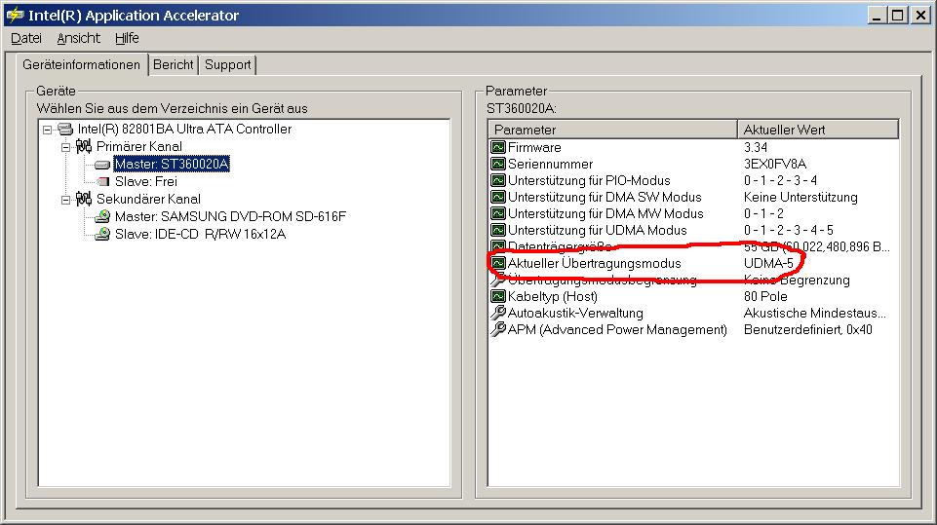Click the Ultra ATA Controller icon
The image size is (937, 525).
tap(65, 129)
